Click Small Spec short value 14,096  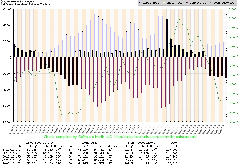pos(144,163)
